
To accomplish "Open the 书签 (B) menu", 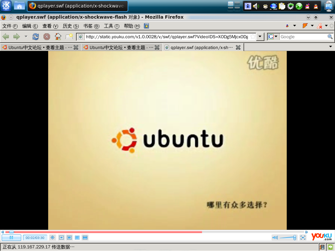I will coord(92,26).
